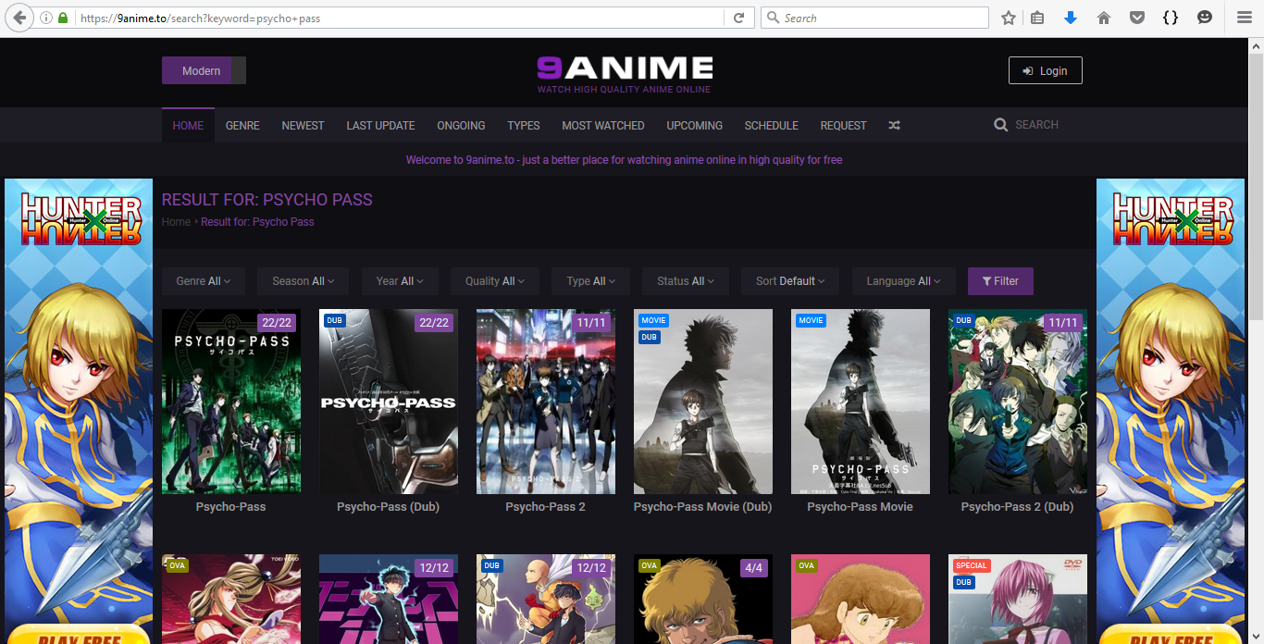Click the Psycho-Pass Movie poster thumbnail
The width and height of the screenshot is (1264, 644).
click(x=861, y=402)
